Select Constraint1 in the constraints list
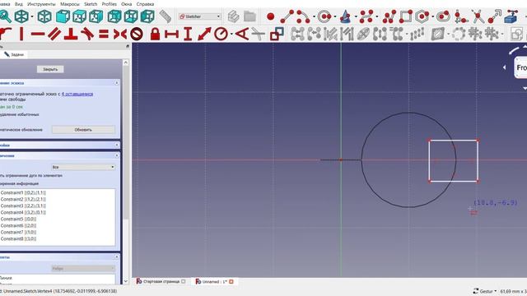 click(x=23, y=192)
